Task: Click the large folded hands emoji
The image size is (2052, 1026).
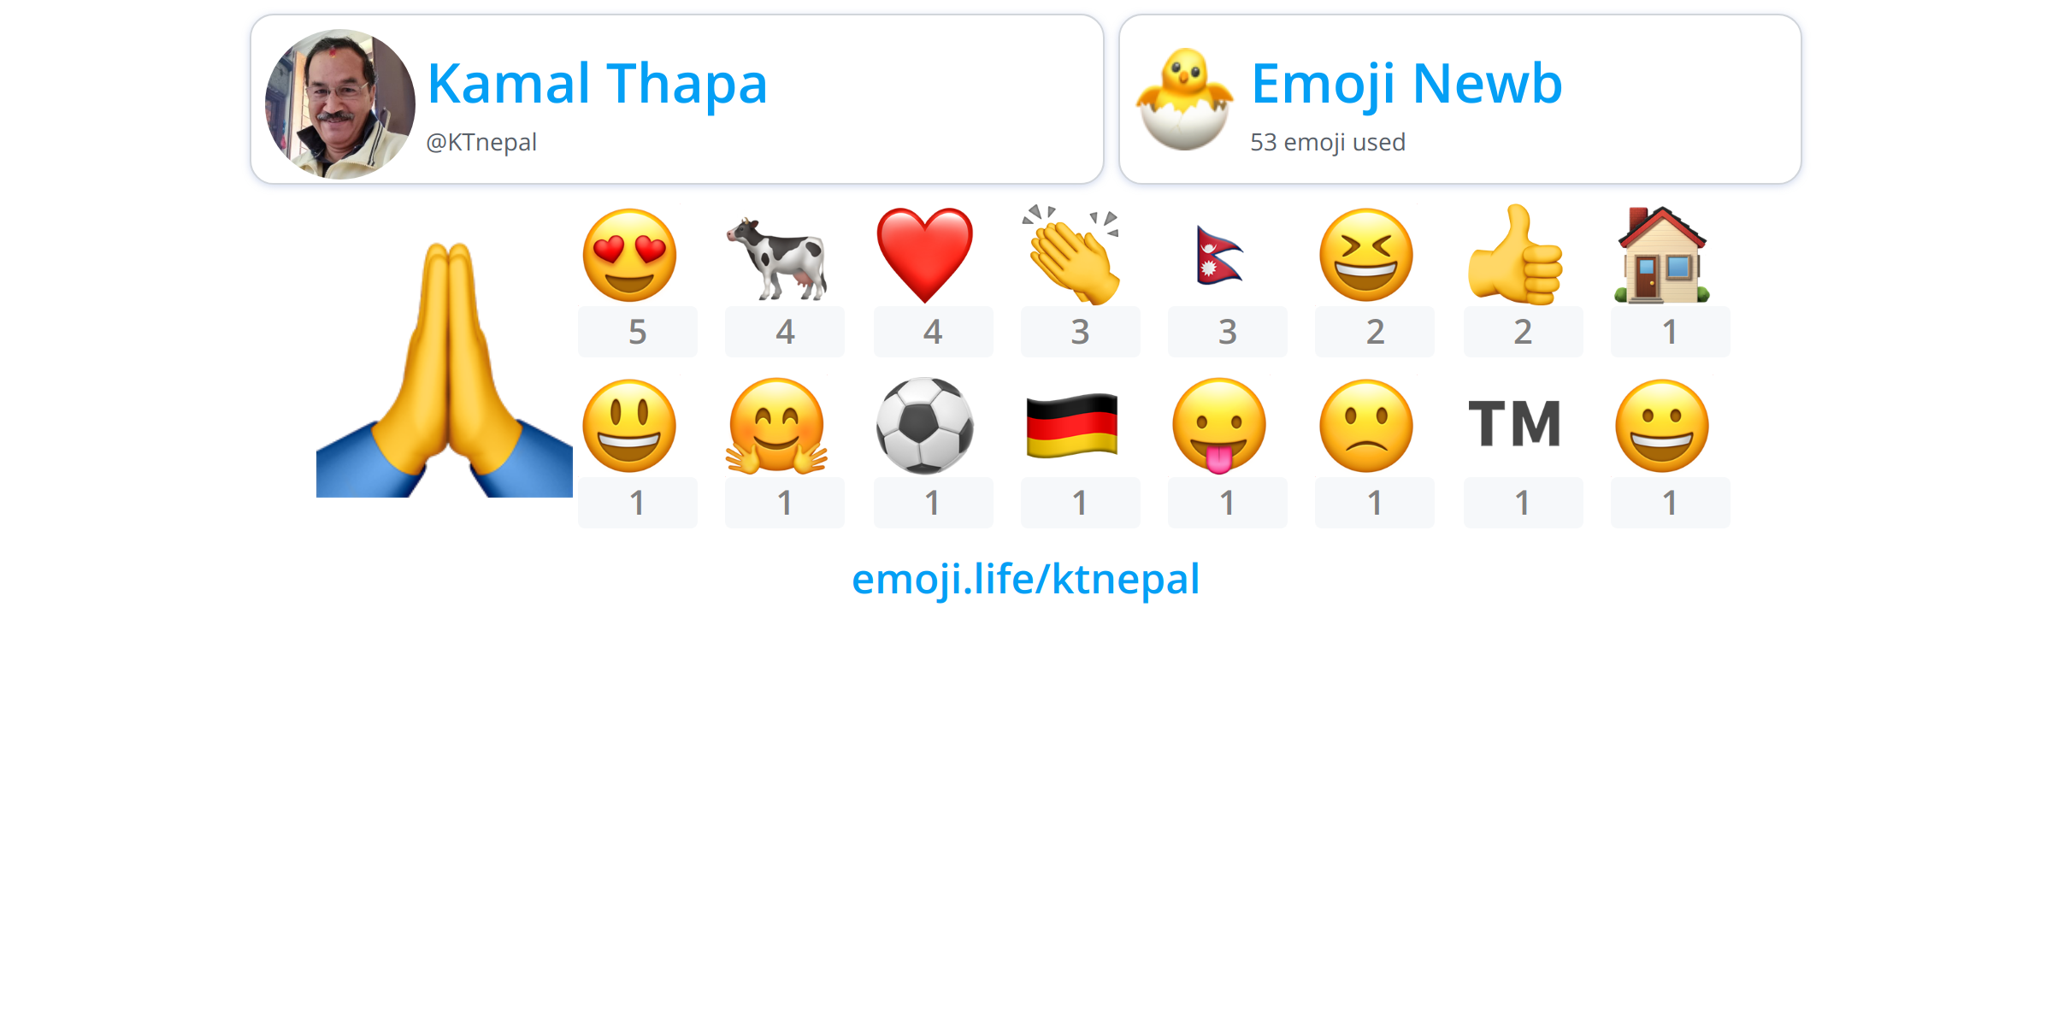Action: 445,369
